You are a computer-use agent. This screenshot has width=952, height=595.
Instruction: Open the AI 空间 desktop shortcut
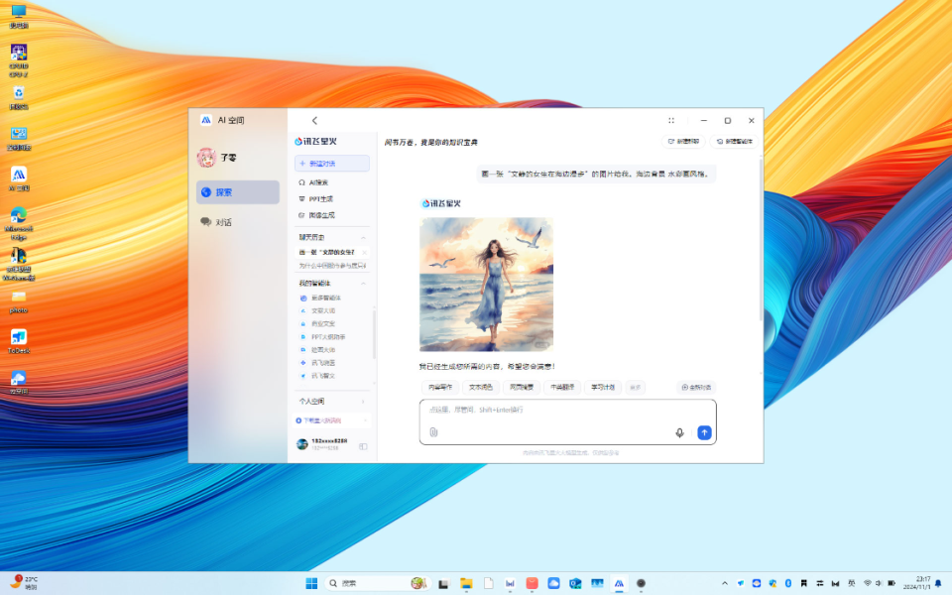(19, 179)
